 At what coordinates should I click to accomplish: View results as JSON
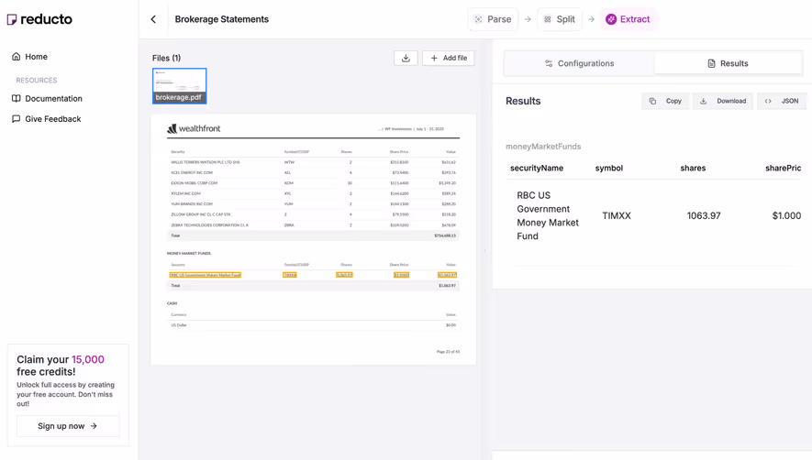[x=782, y=101]
